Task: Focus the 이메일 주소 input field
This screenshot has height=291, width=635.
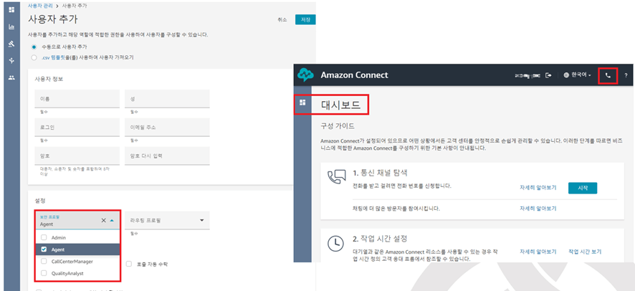Action: tap(167, 128)
